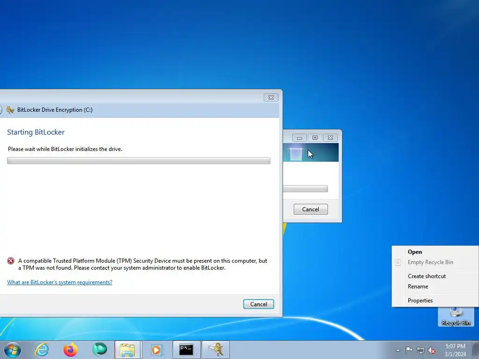Click progress bar in background dialog
479x359 pixels.
pos(305,189)
